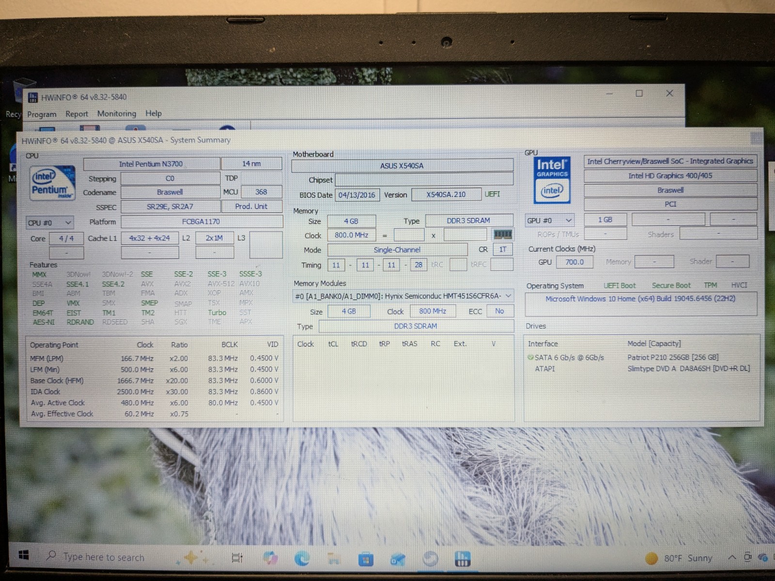Open File Explorer from the taskbar
The height and width of the screenshot is (581, 775).
coord(334,559)
